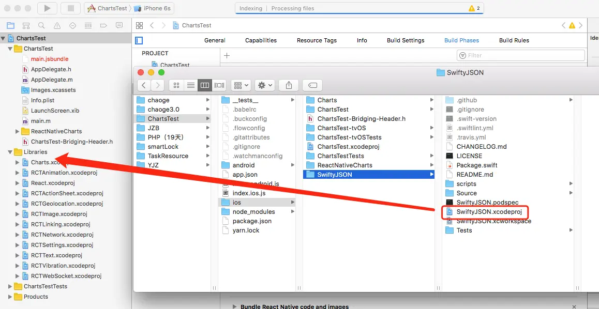Image resolution: width=599 pixels, height=309 pixels.
Task: Click the Filter field in build phases
Action: 521,55
